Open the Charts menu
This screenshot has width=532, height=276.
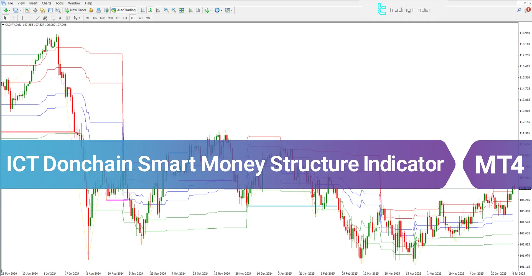(47, 3)
